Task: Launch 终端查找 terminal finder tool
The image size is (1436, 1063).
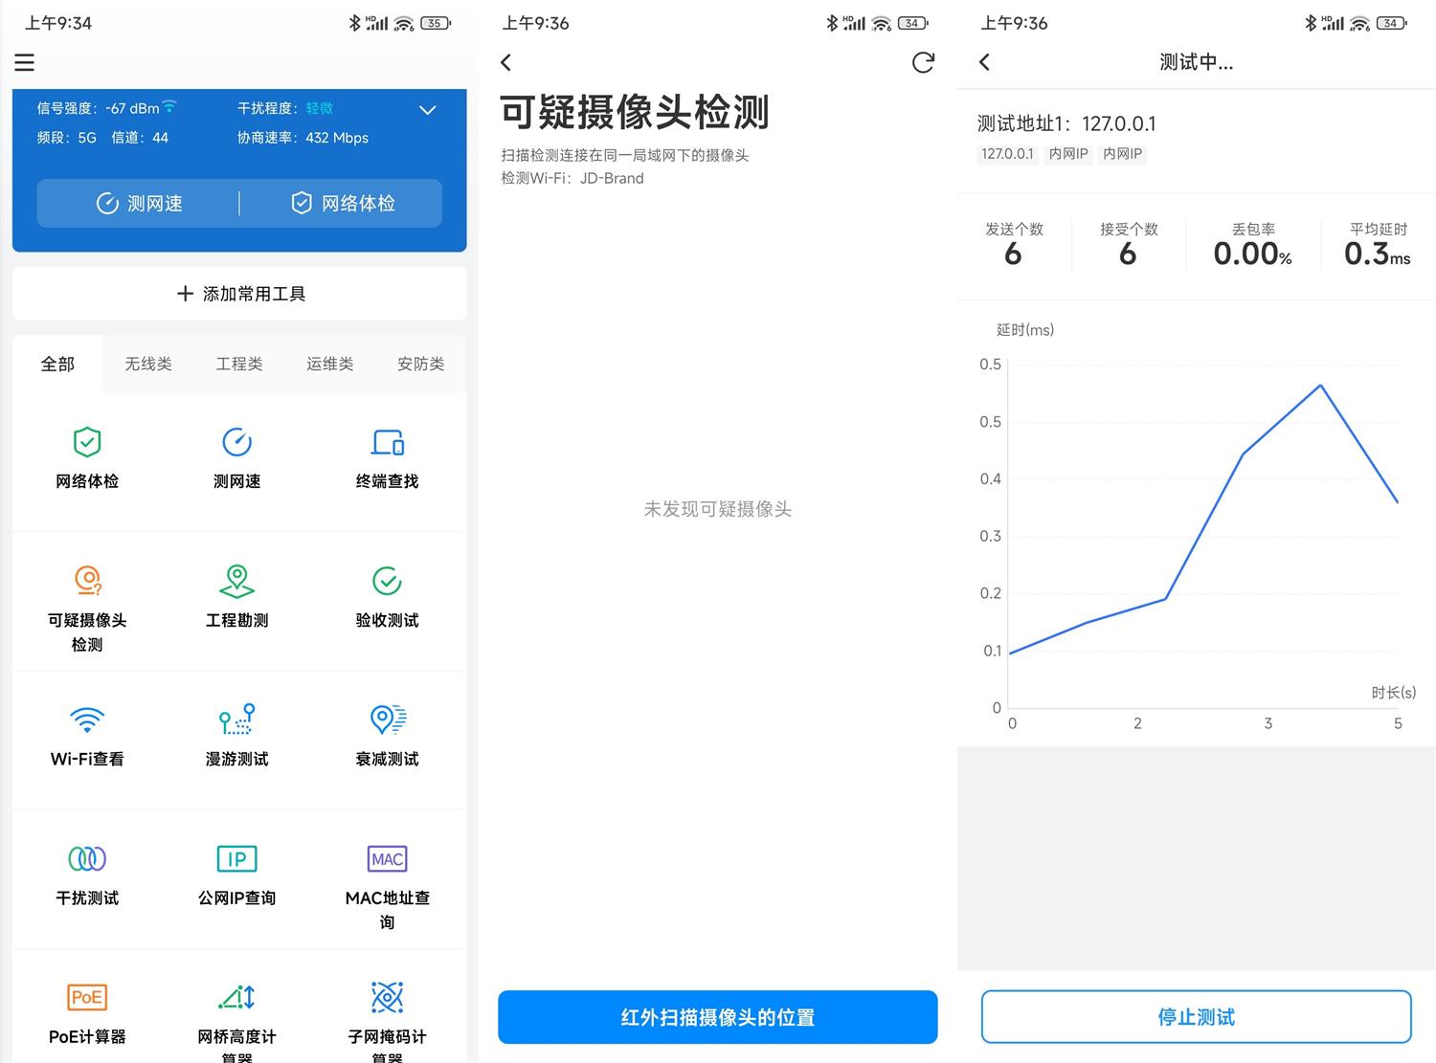Action: 387,457
